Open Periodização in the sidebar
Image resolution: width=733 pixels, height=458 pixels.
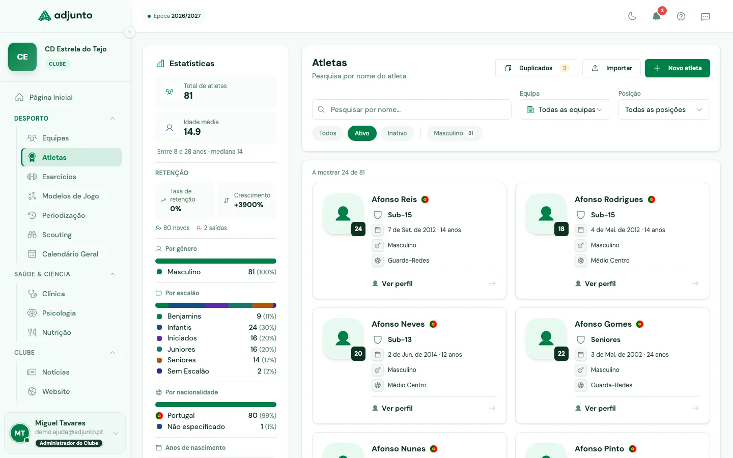(x=71, y=215)
